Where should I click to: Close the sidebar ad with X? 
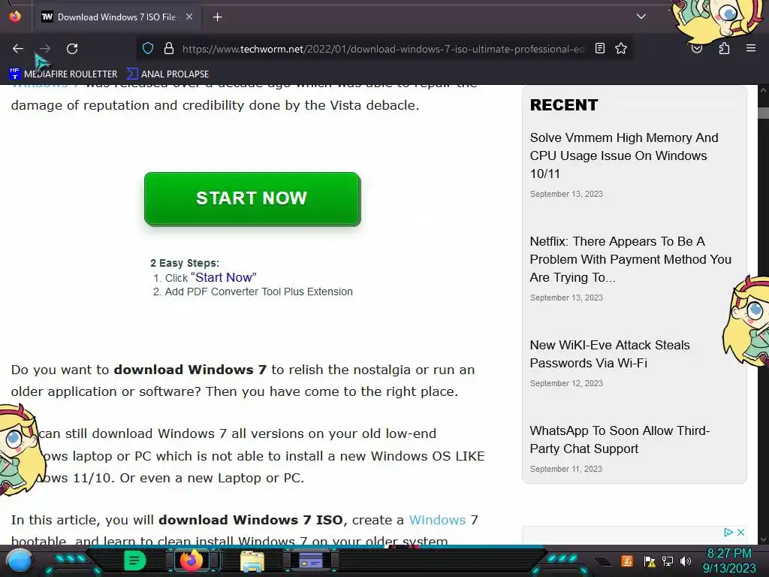click(740, 533)
